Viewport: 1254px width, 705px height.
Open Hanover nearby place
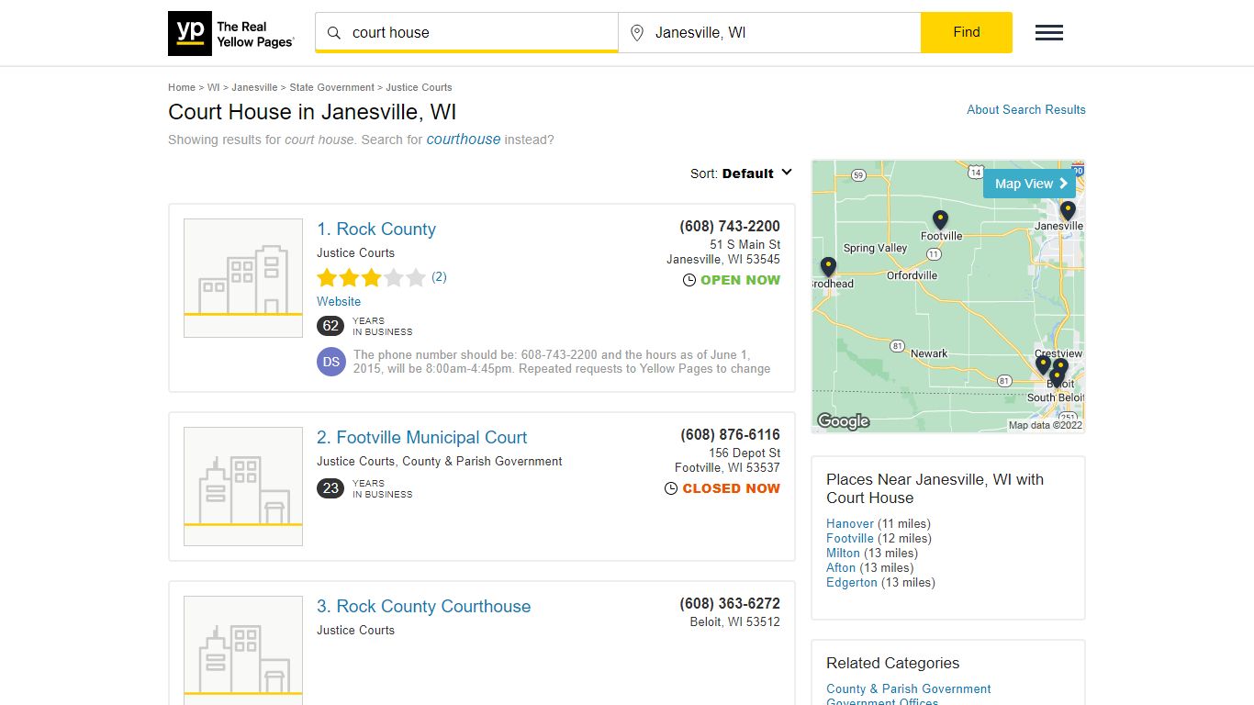(850, 523)
